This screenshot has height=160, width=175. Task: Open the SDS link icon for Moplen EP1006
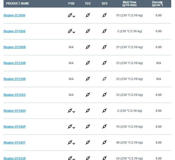pos(104,31)
